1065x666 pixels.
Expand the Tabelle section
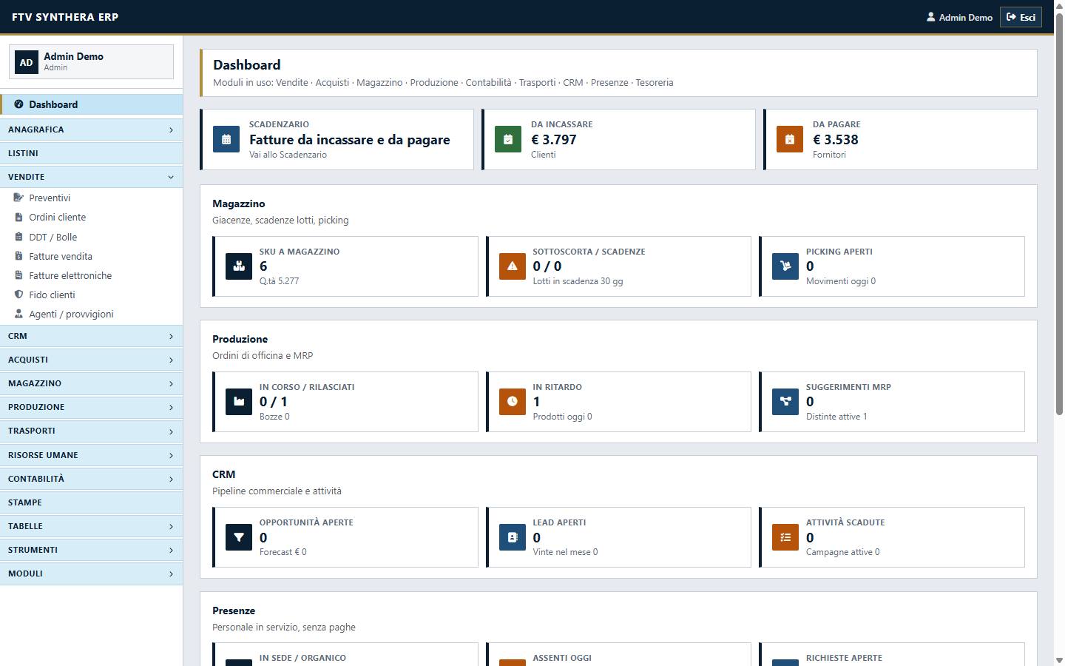pos(91,526)
